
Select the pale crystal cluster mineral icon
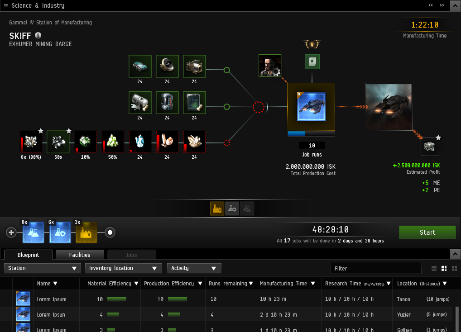(x=194, y=142)
